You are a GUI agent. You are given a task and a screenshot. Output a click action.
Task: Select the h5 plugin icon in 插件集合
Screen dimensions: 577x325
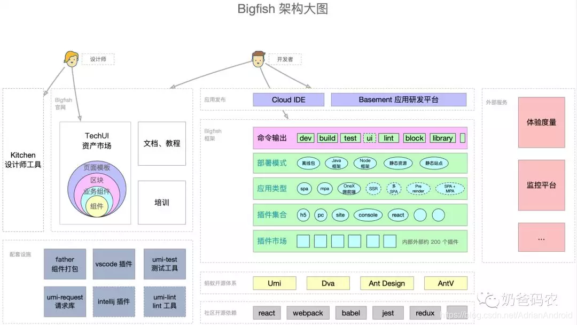click(303, 215)
